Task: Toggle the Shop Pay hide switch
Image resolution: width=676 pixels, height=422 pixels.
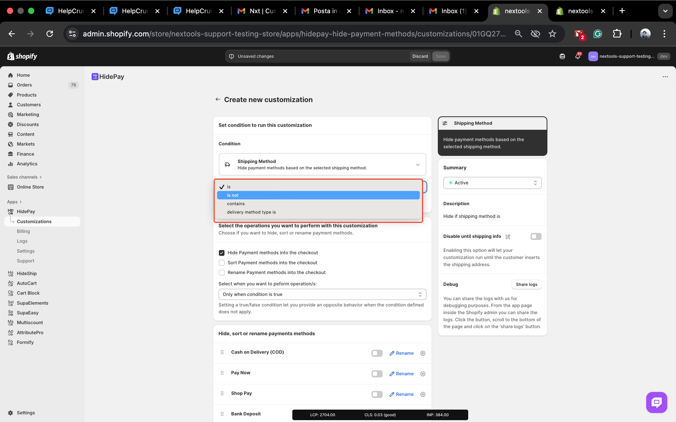Action: pyautogui.click(x=377, y=394)
